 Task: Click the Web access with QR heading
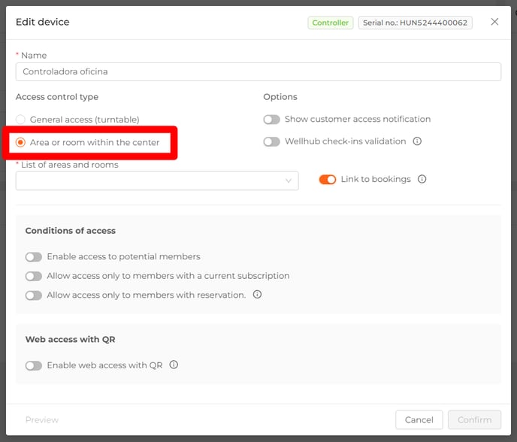(70, 339)
